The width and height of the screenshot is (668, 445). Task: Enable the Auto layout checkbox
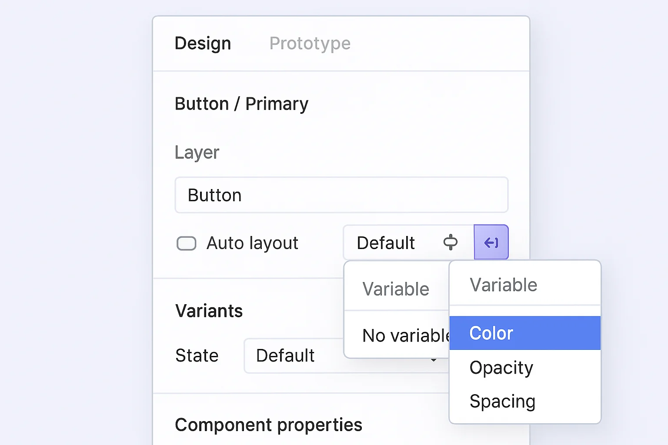[186, 243]
